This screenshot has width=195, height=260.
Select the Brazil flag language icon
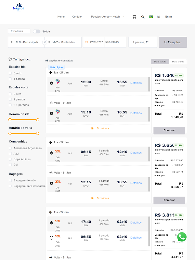(151, 17)
